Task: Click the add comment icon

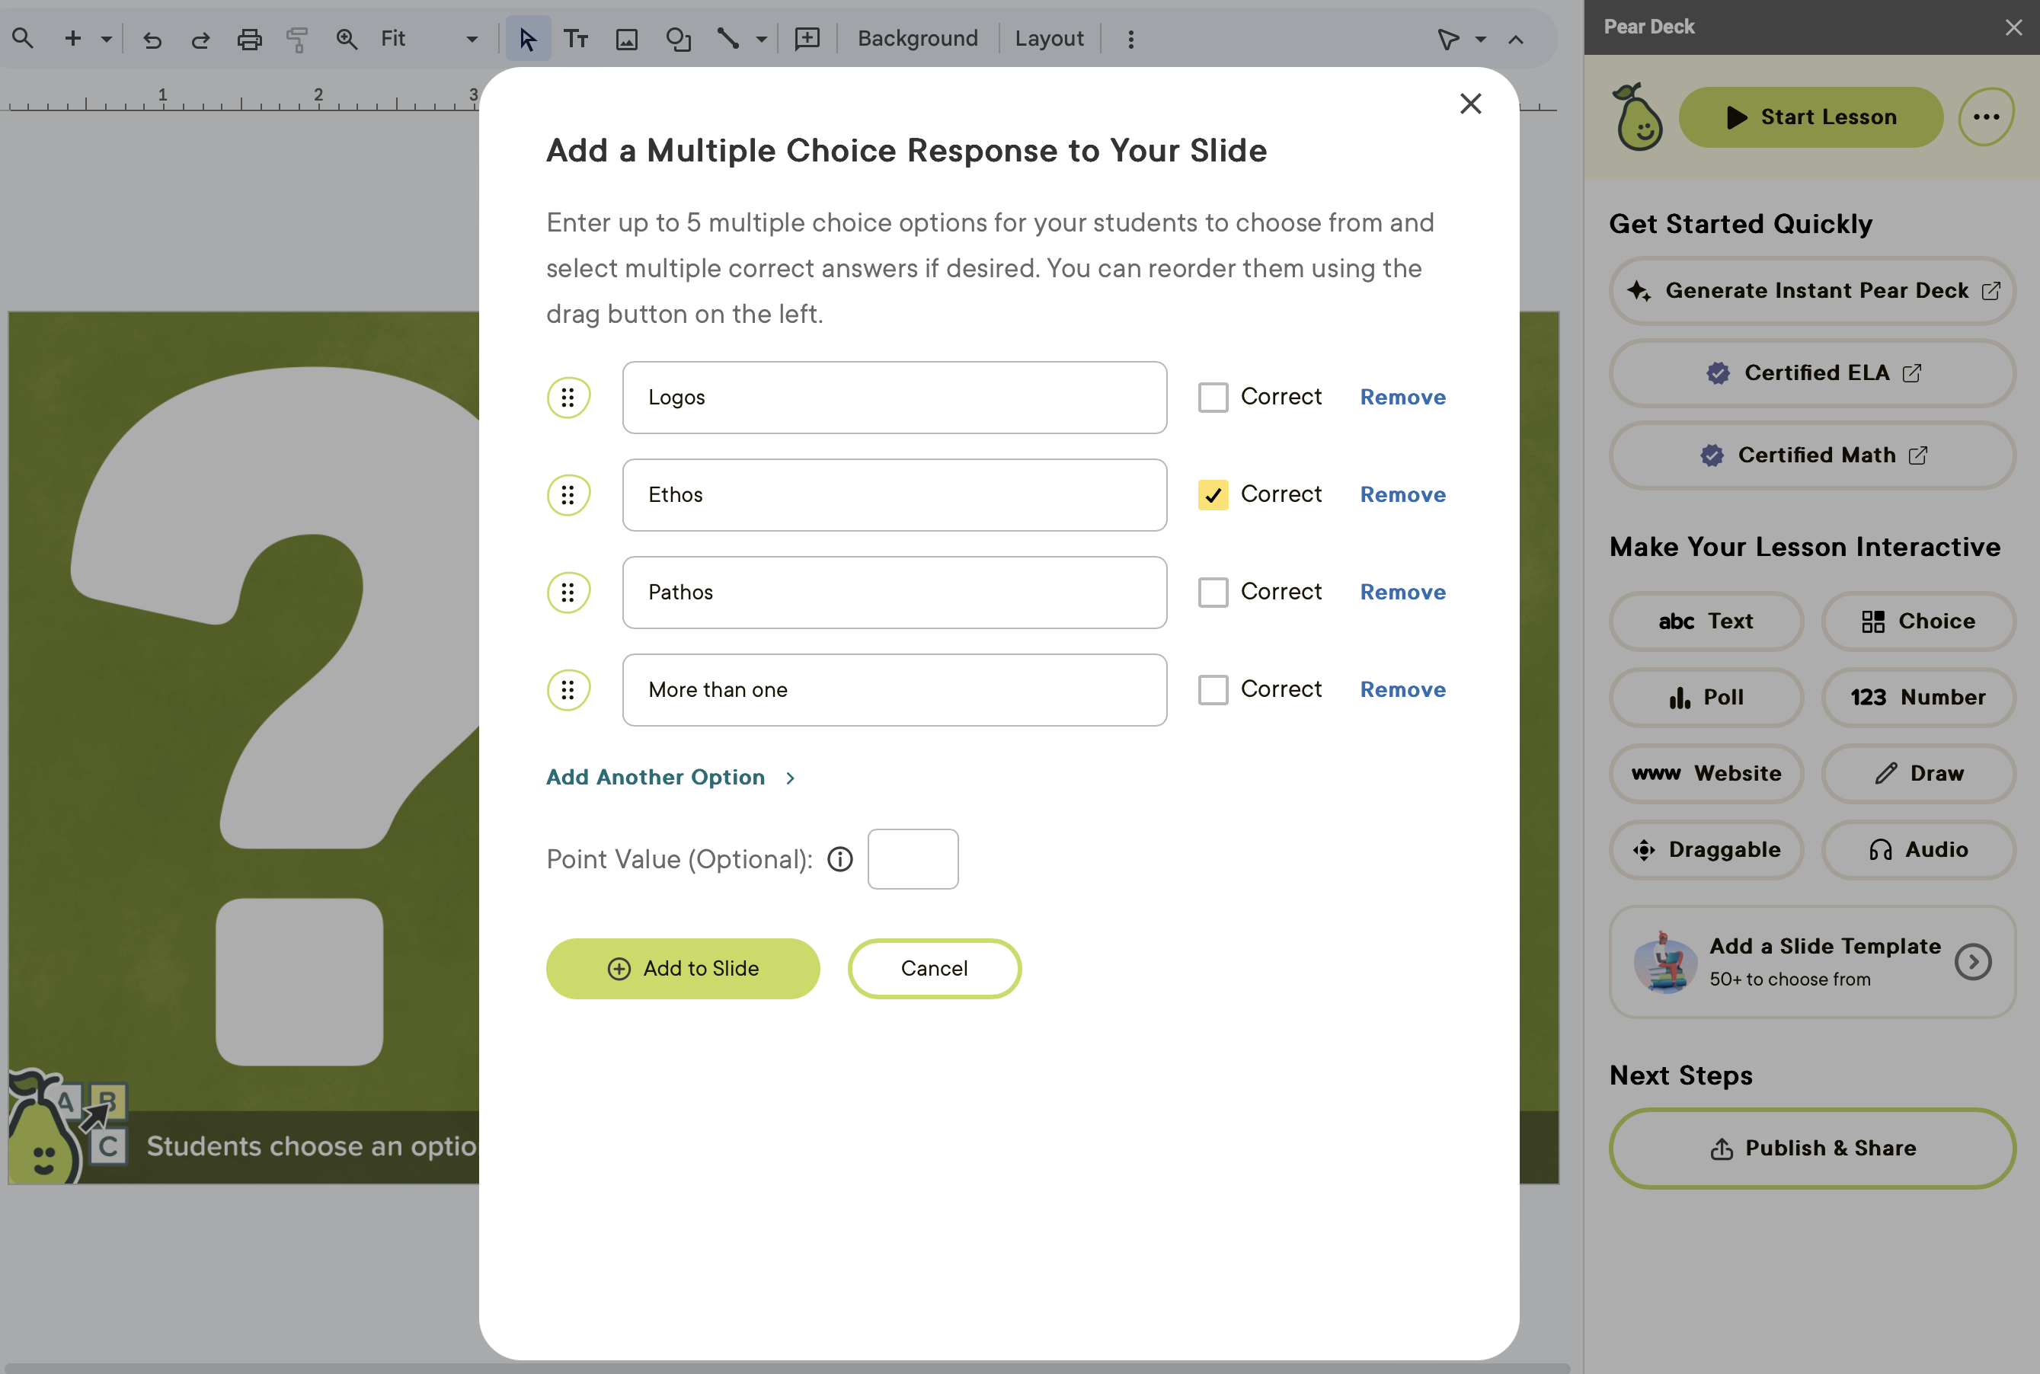Action: 806,39
